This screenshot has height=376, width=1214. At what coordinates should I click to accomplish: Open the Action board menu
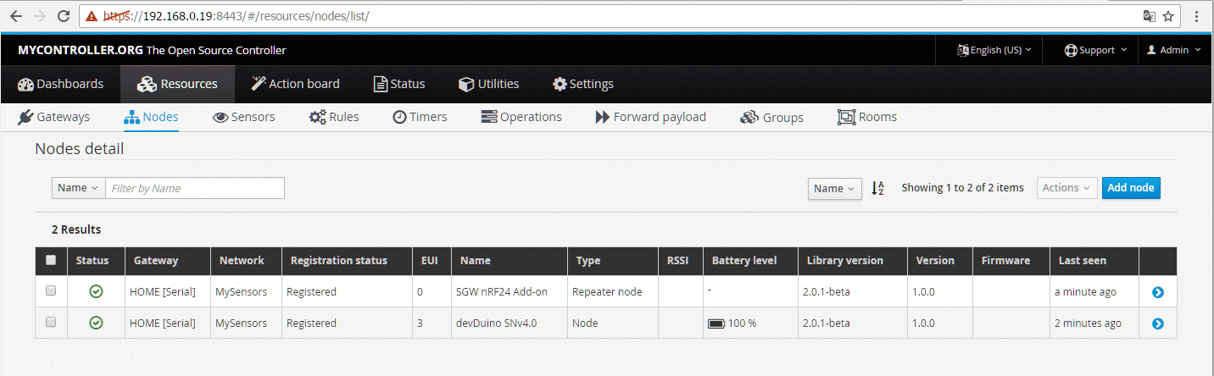pos(295,84)
